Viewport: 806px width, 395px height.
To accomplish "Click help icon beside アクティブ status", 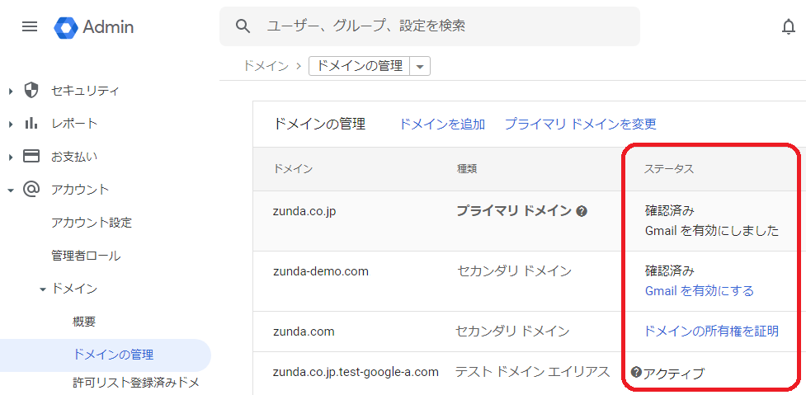I will pyautogui.click(x=636, y=373).
